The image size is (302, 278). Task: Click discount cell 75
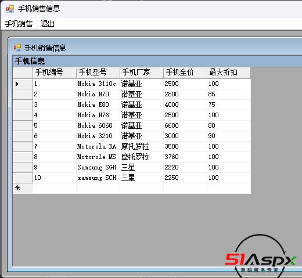point(229,104)
